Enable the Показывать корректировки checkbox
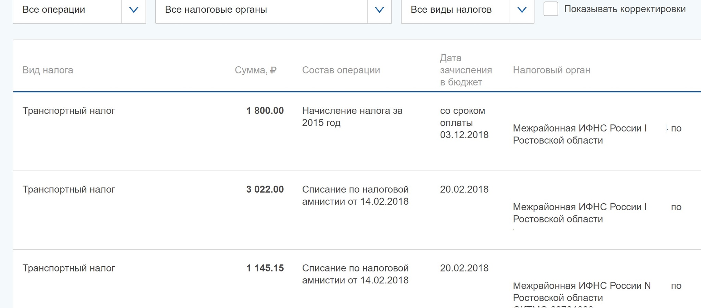The width and height of the screenshot is (701, 308). click(550, 10)
